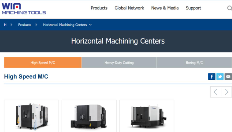Click the WIA Machine Tools logo
232x132 pixels.
coord(24,9)
